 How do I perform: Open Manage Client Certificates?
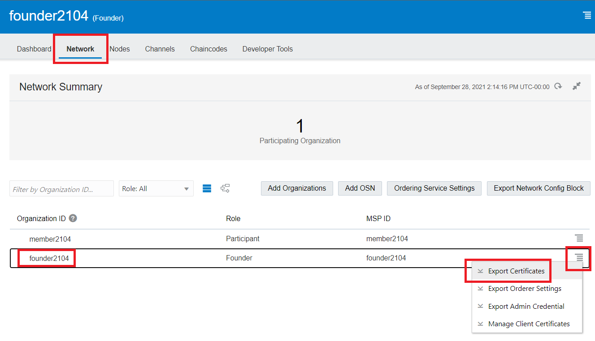529,324
